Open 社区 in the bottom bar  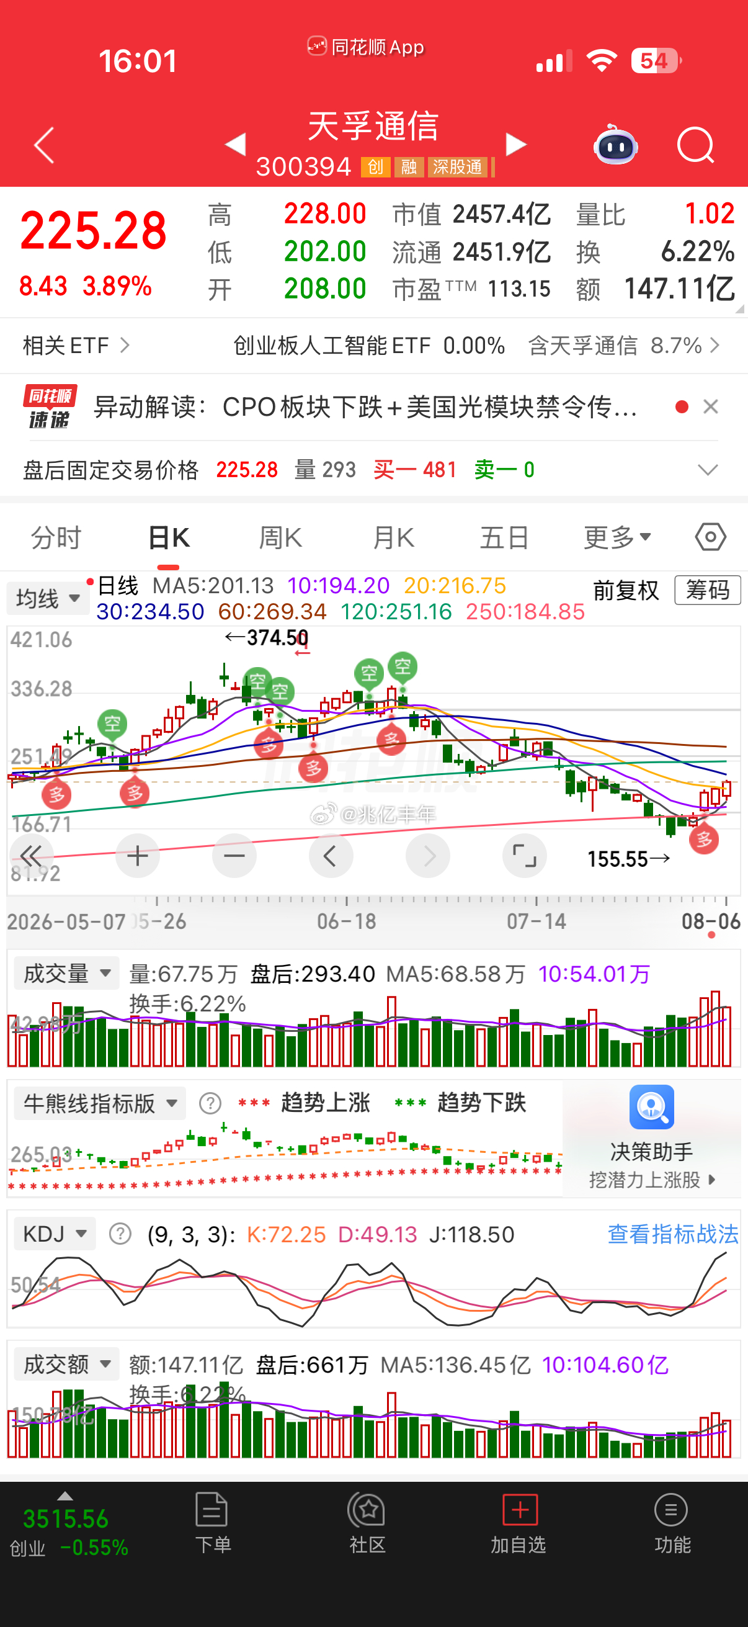tap(367, 1523)
